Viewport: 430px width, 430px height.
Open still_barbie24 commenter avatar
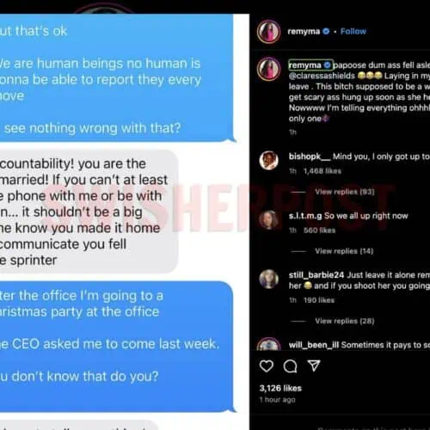click(x=268, y=279)
